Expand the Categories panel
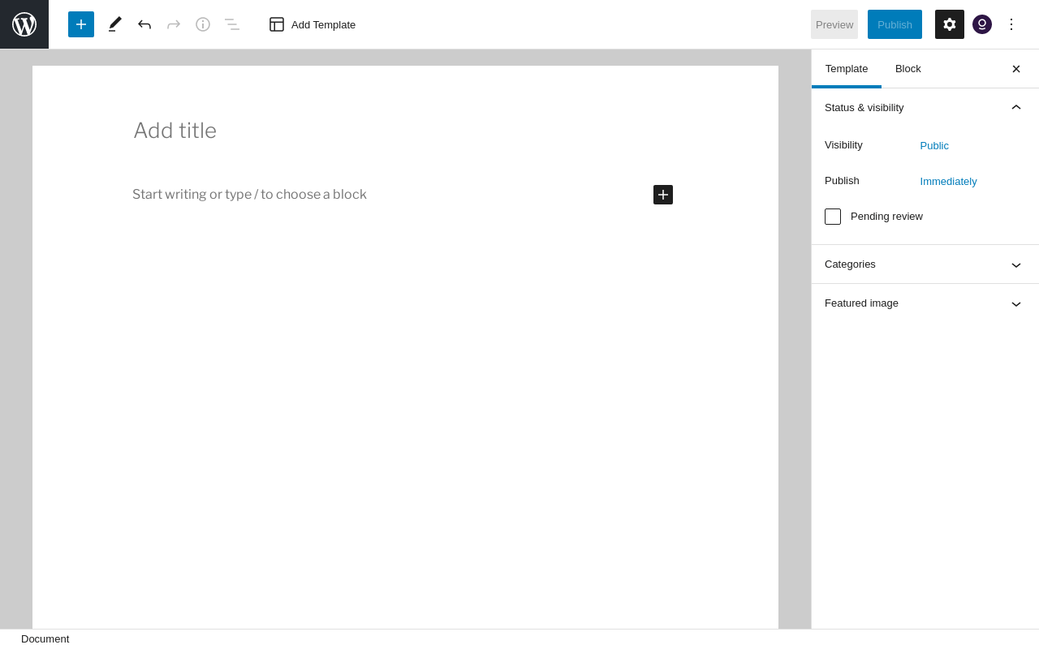The image size is (1039, 649). (925, 264)
